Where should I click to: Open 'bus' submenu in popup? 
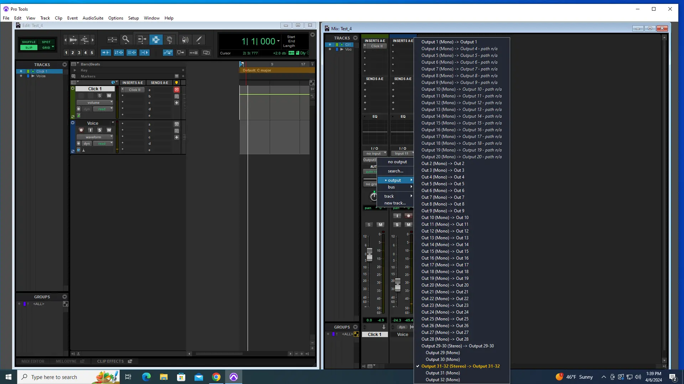395,187
